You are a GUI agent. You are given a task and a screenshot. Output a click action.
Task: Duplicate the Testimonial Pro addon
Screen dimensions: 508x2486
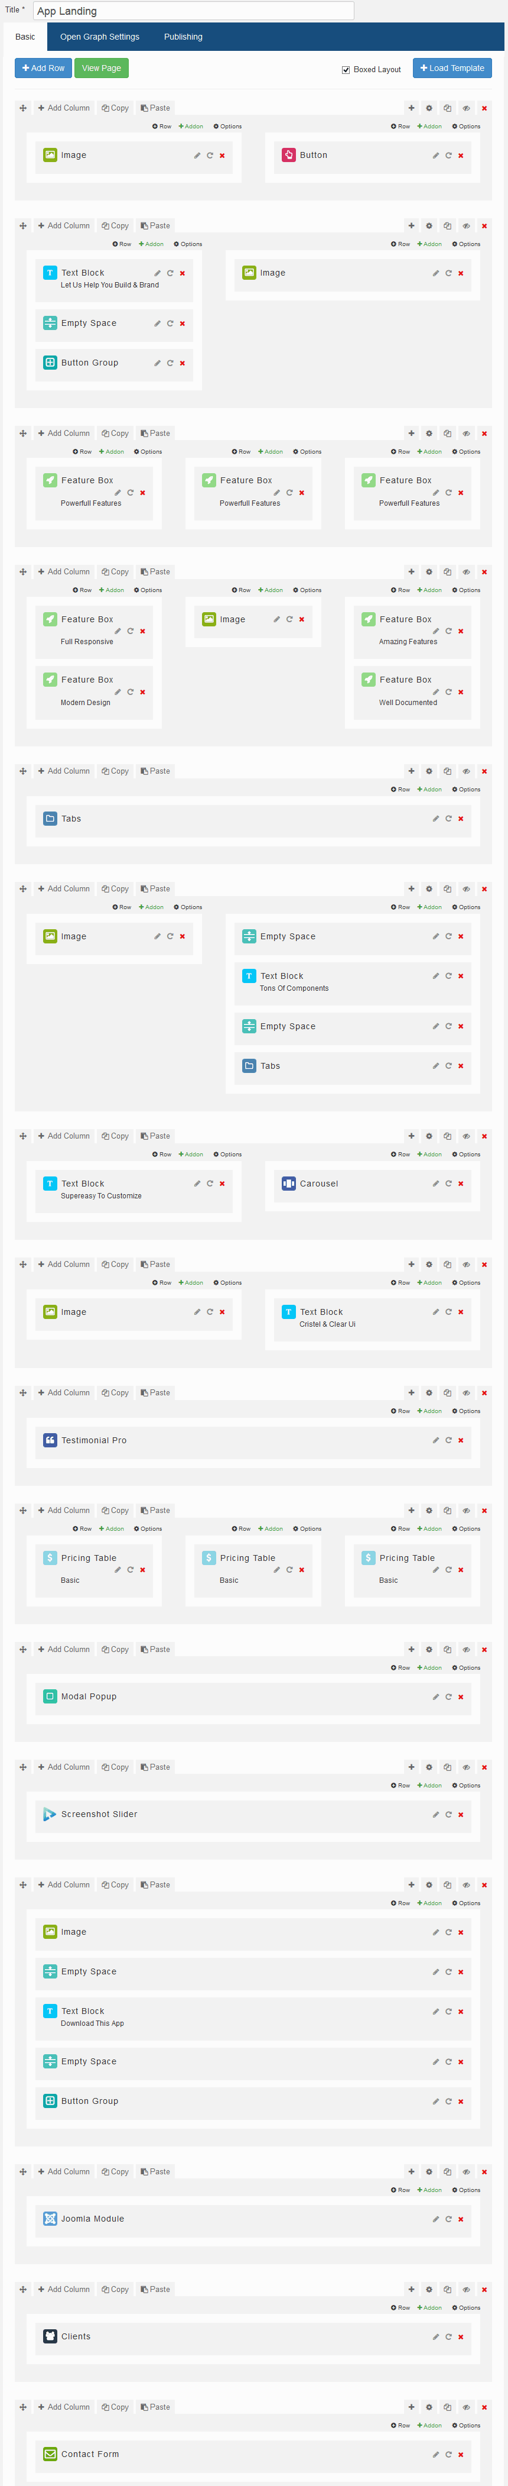[x=448, y=1441]
